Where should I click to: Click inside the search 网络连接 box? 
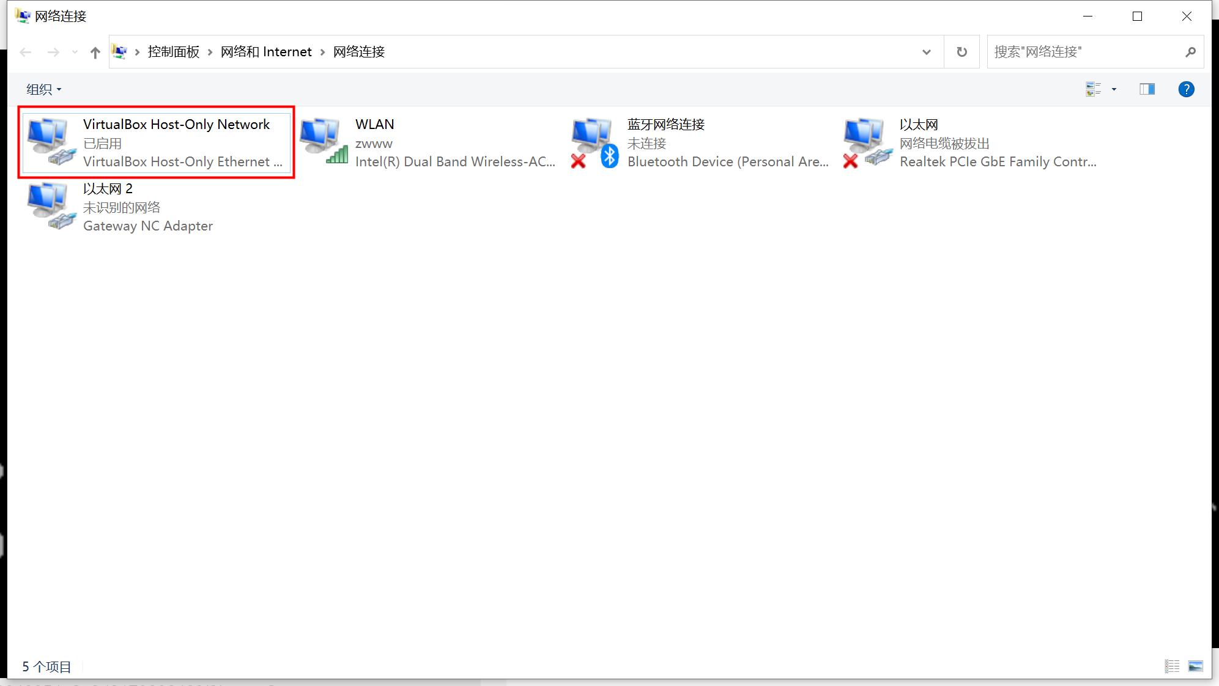coord(1070,51)
